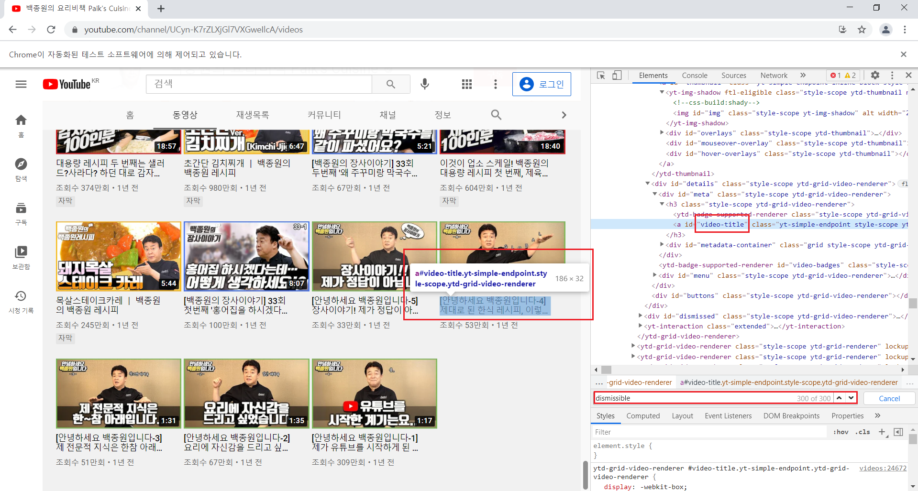This screenshot has width=918, height=491.
Task: Show more Styles pane tabs chevron
Action: [x=877, y=415]
